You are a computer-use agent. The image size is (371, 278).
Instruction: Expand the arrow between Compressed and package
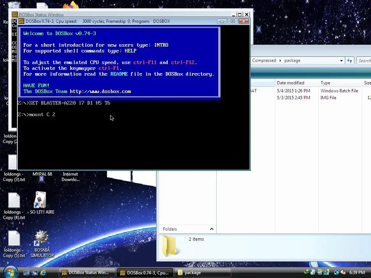pyautogui.click(x=280, y=60)
